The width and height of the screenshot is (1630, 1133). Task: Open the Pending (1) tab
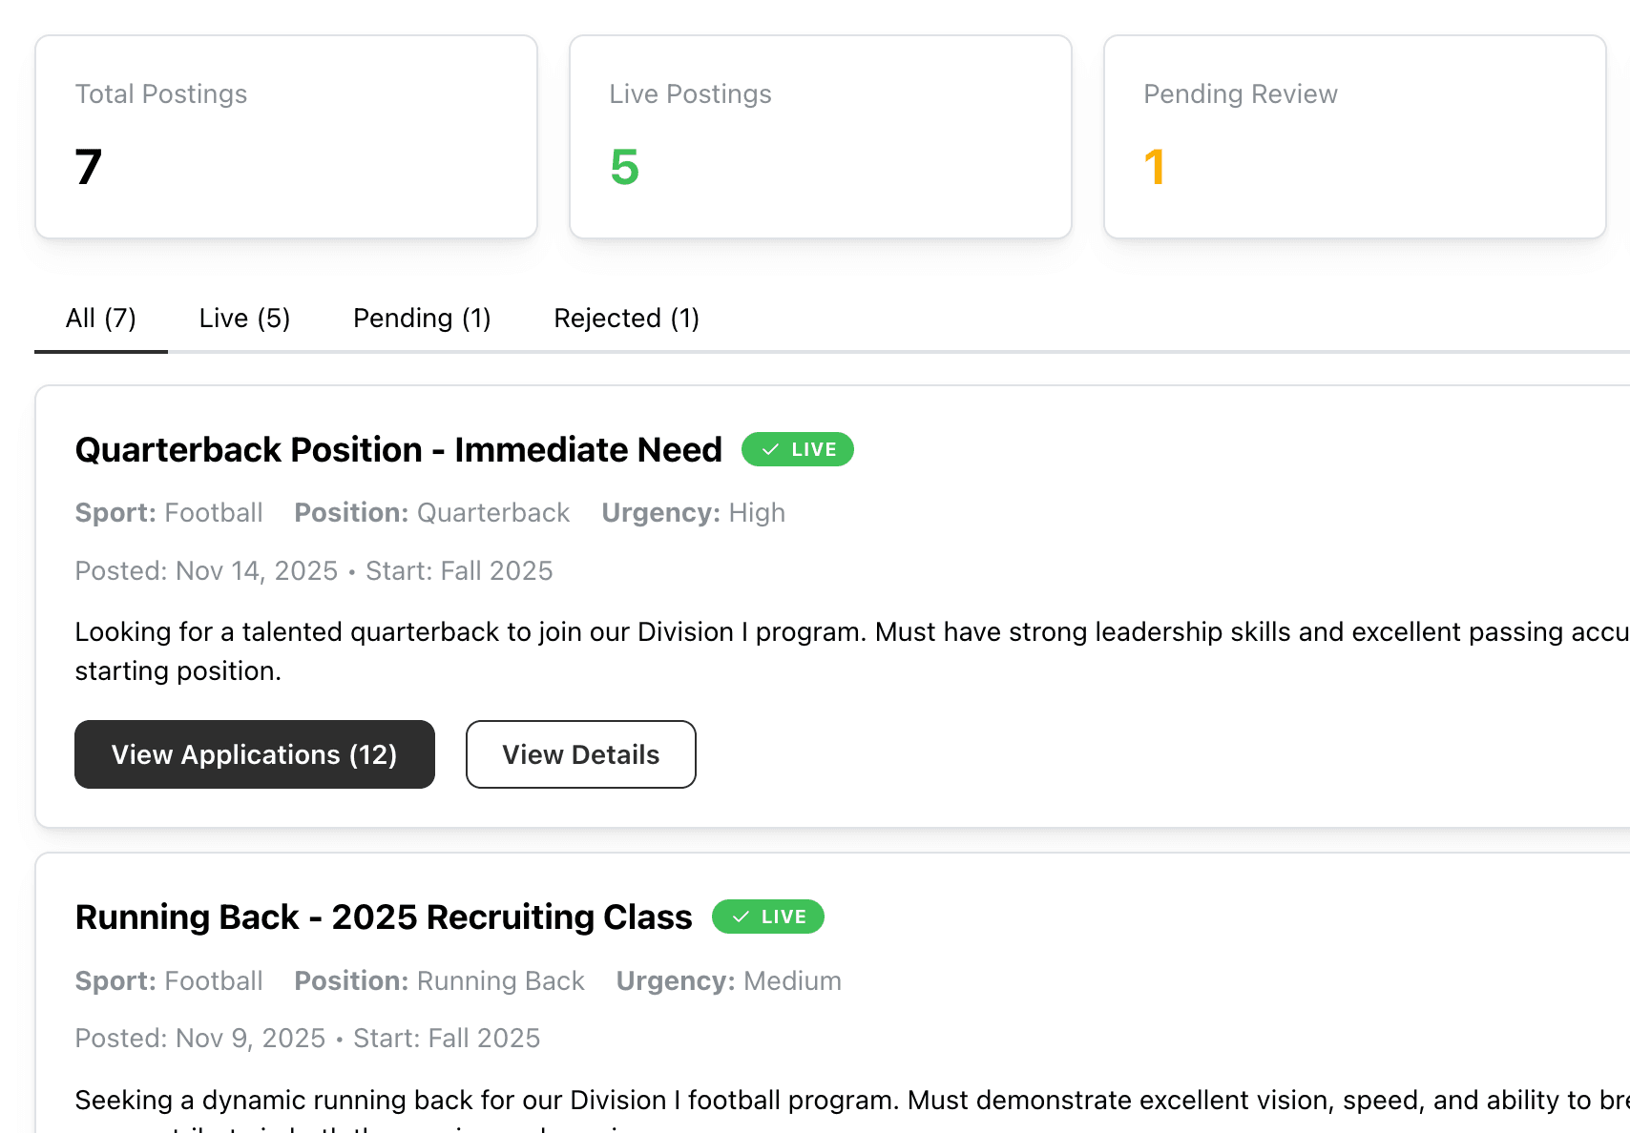pos(421,318)
